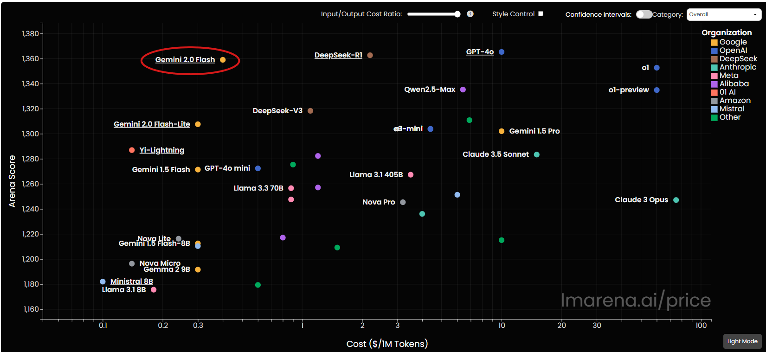766x352 pixels.
Task: Toggle OpenAI in the Organization legend
Action: (729, 51)
